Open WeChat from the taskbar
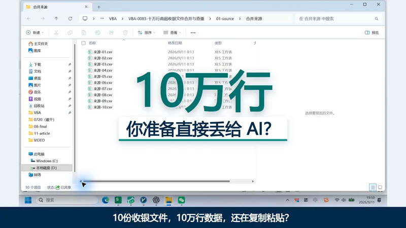 tap(181, 200)
